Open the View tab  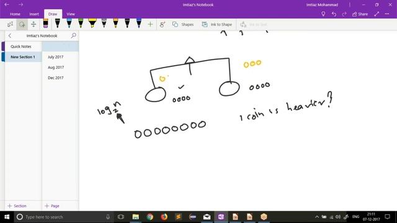(71, 14)
